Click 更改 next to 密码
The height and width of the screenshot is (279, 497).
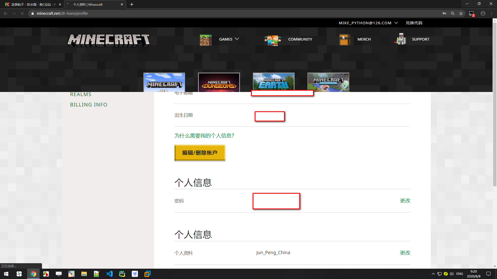[x=405, y=201]
